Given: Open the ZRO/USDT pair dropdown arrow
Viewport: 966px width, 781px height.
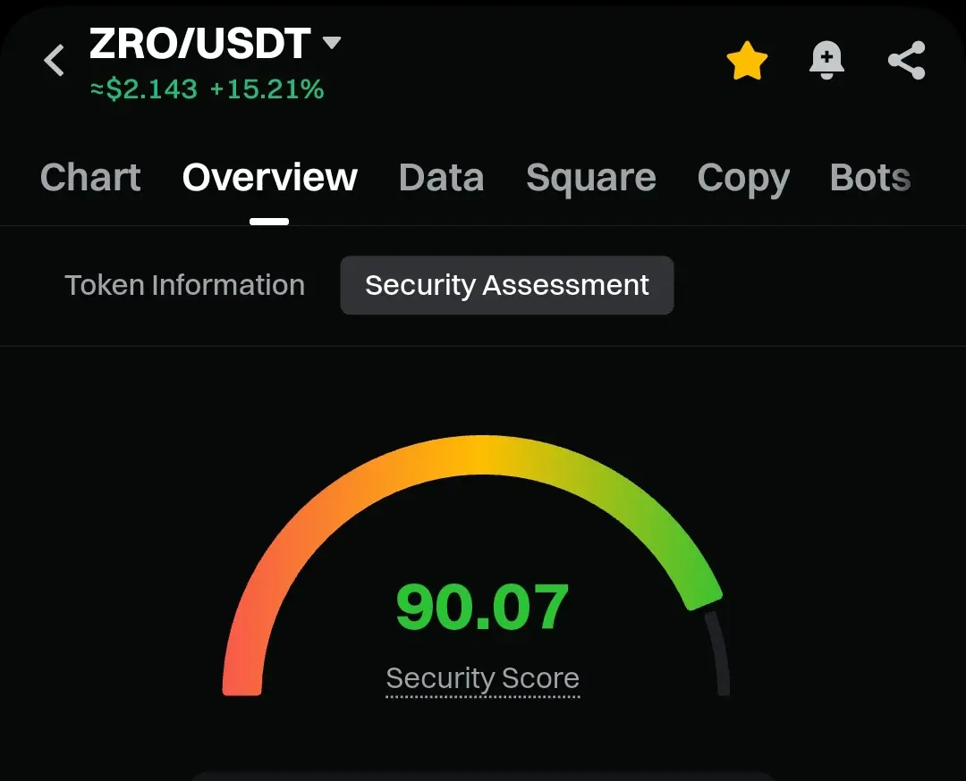Looking at the screenshot, I should [x=332, y=43].
